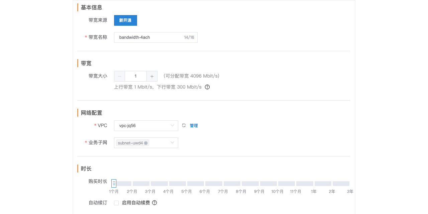428x214 pixels.
Task: Open the VPC selection dropdown
Action: coord(146,125)
